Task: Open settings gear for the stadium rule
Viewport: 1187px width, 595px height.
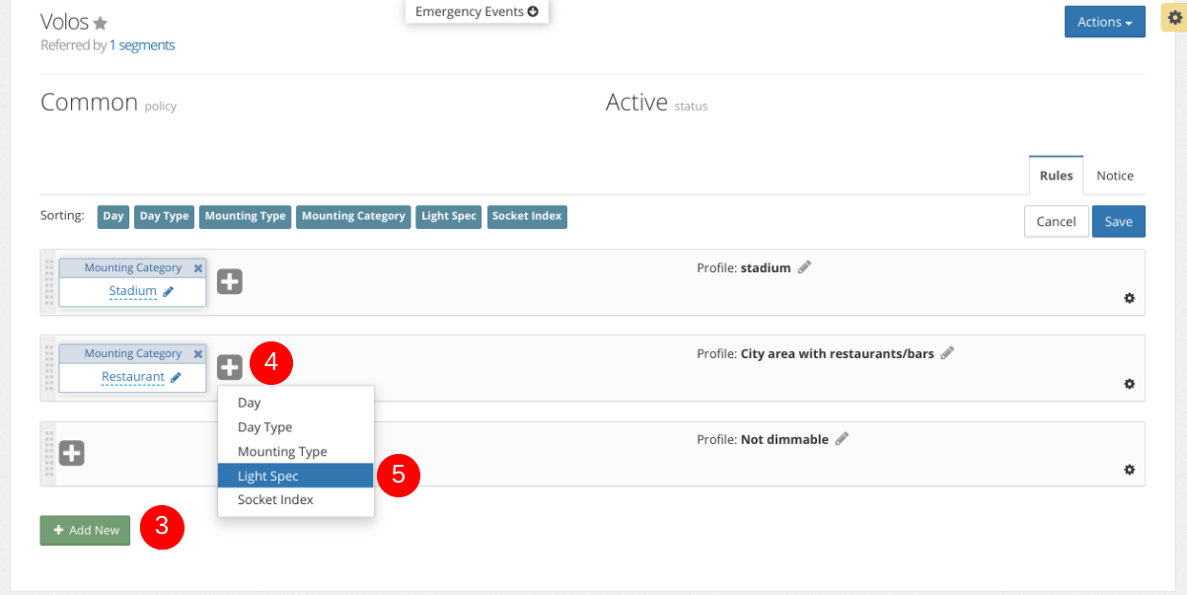Action: (1130, 298)
